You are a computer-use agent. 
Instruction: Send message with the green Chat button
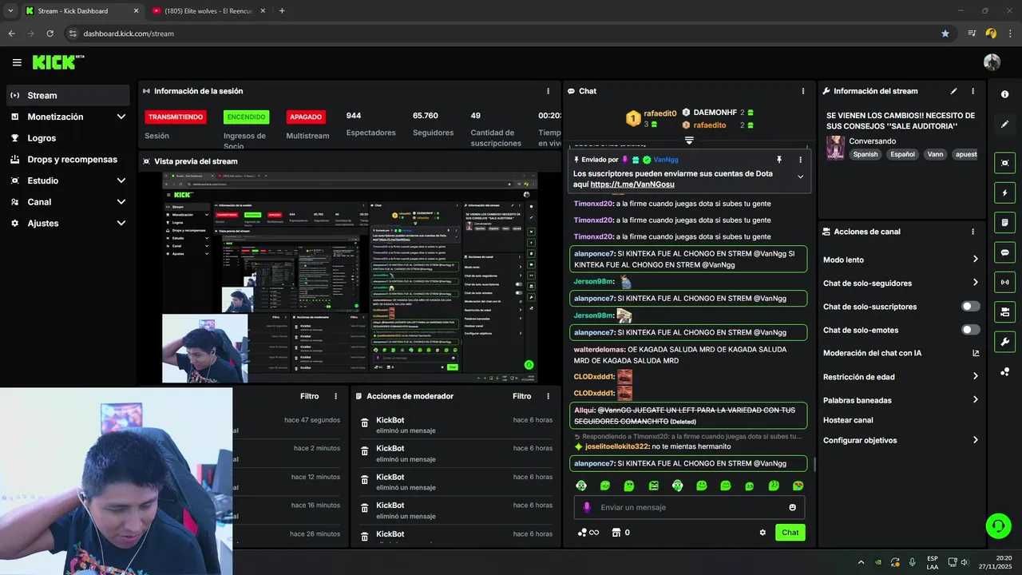click(x=790, y=533)
